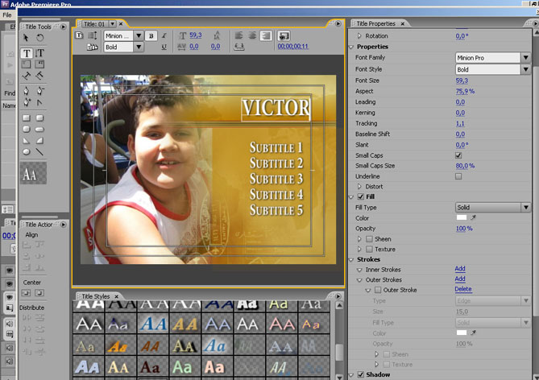Disable the Fill checkbox
The image size is (539, 380).
tap(360, 196)
